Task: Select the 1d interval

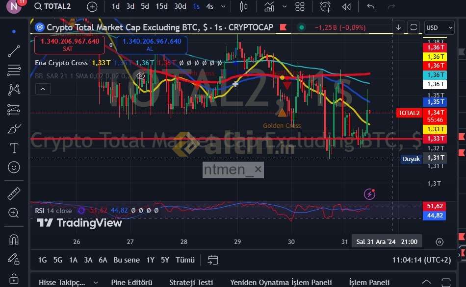Action: click(116, 6)
